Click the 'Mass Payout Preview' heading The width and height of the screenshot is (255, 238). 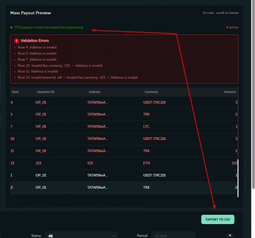[31, 13]
